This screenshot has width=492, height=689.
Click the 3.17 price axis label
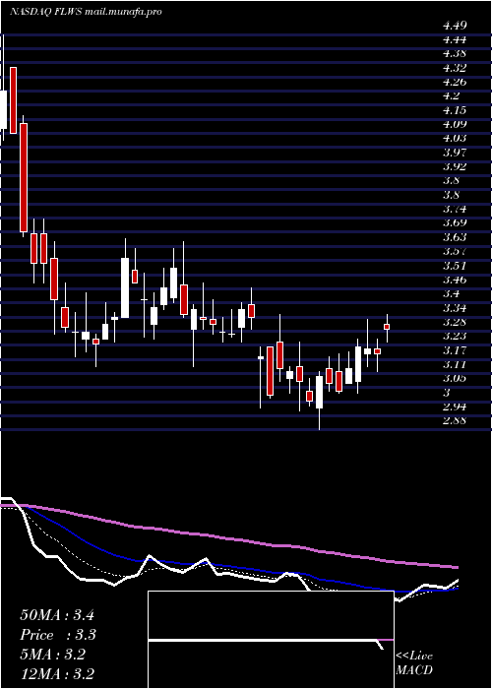click(455, 350)
